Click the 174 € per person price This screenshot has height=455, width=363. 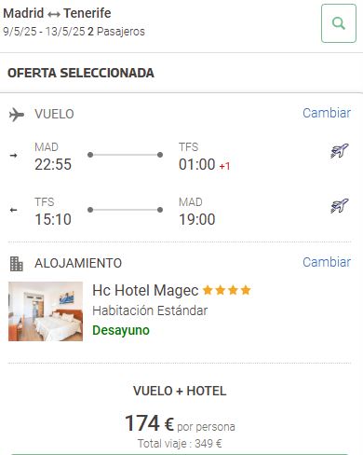180,423
